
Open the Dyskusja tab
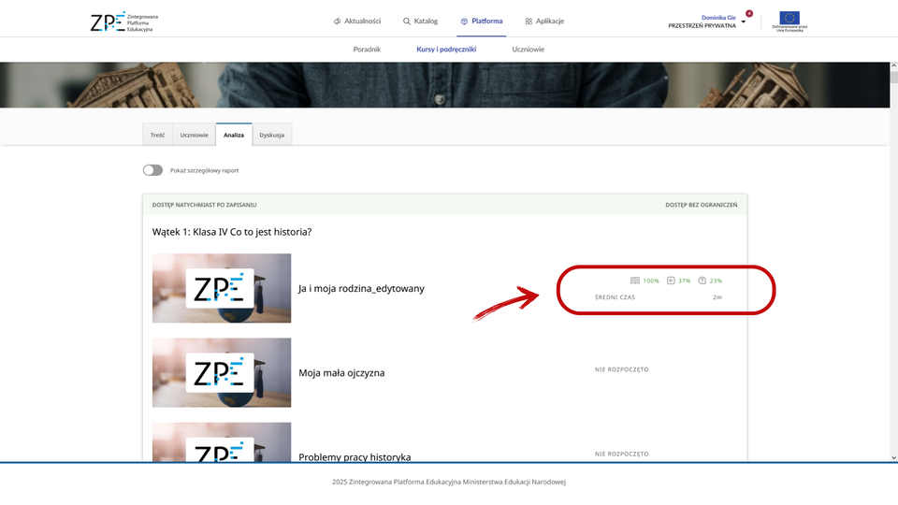click(x=272, y=135)
